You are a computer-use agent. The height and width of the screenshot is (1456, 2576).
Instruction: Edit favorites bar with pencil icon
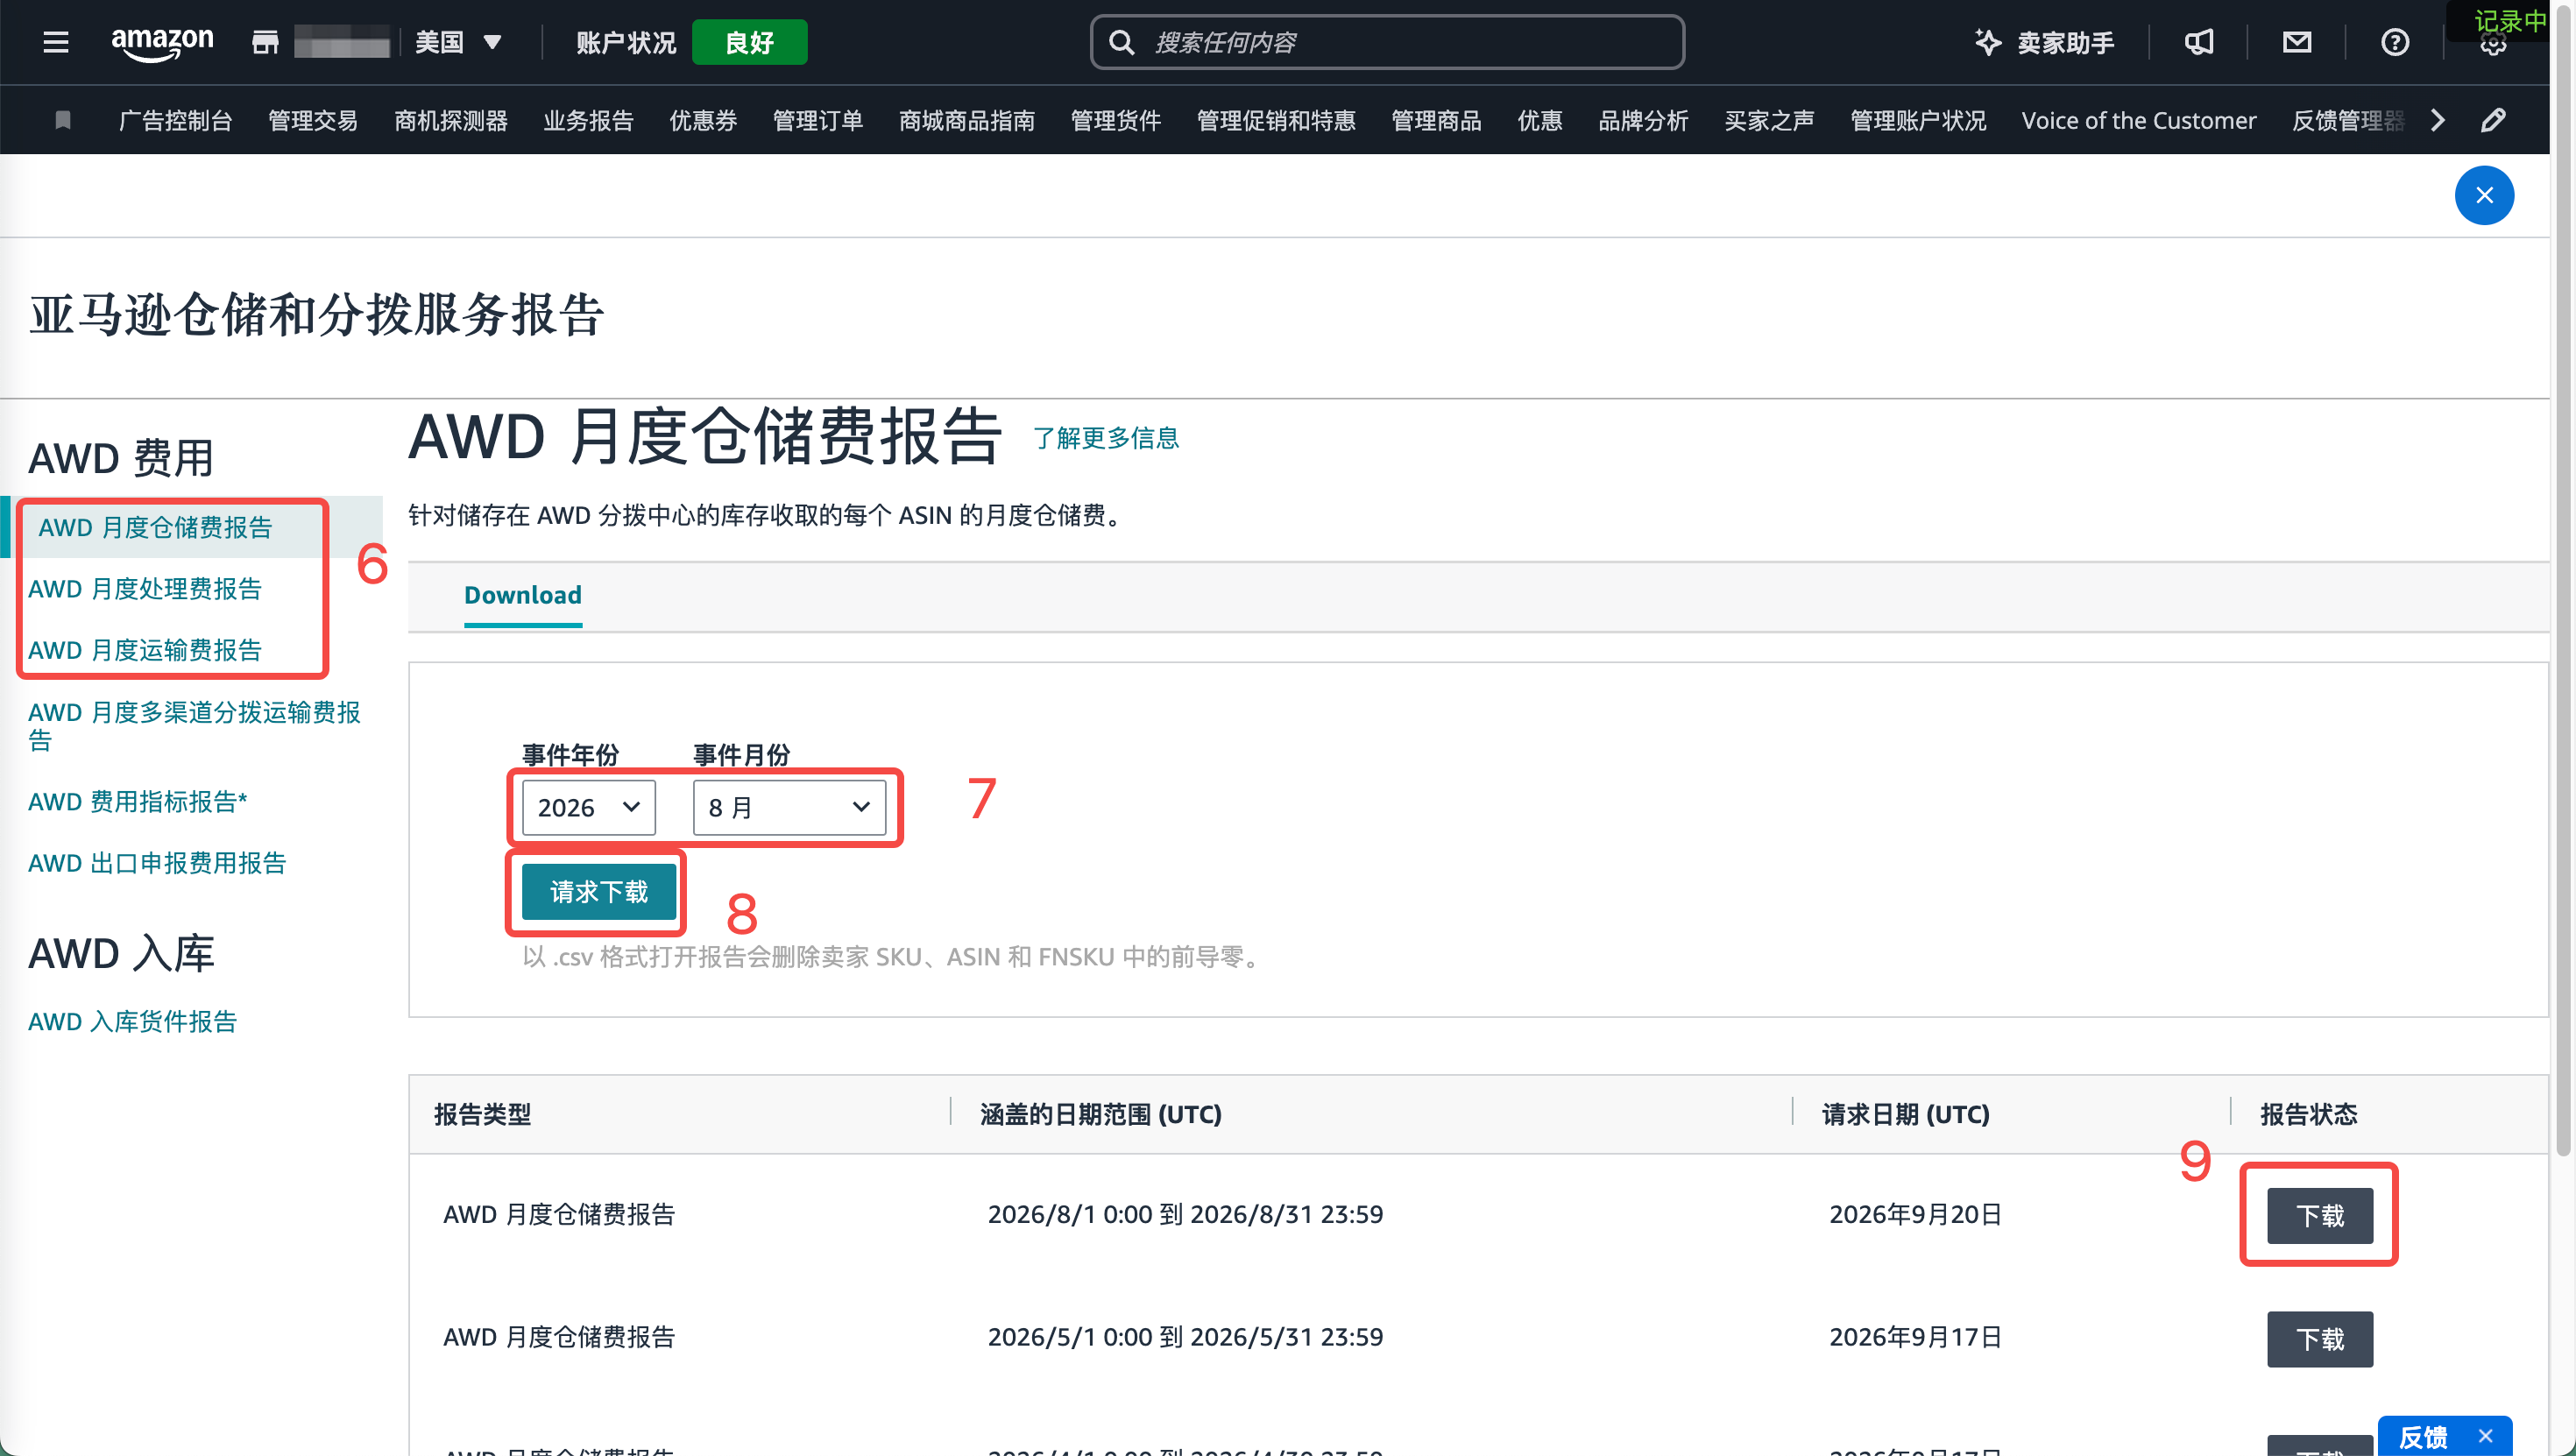pos(2494,120)
